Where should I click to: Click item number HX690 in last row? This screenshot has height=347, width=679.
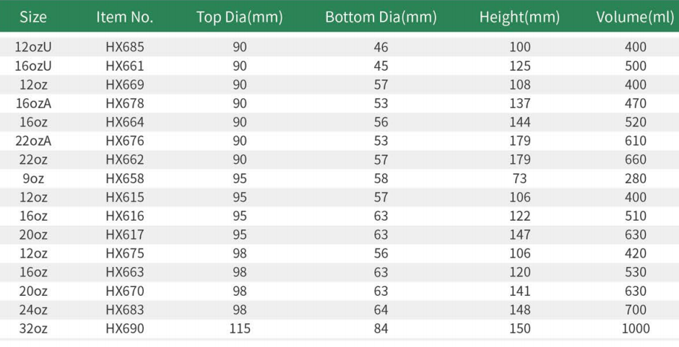[x=125, y=328]
